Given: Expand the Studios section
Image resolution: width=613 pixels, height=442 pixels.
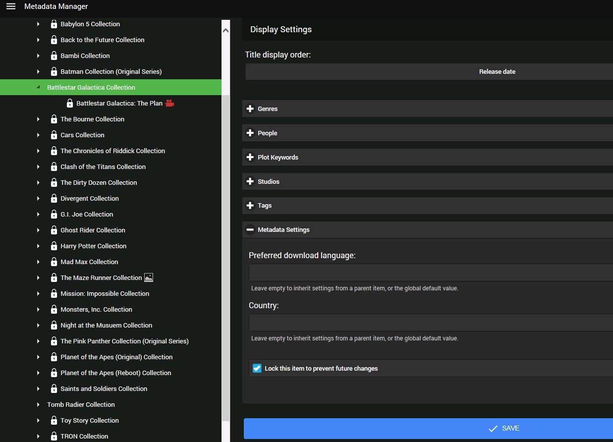Looking at the screenshot, I should (268, 181).
